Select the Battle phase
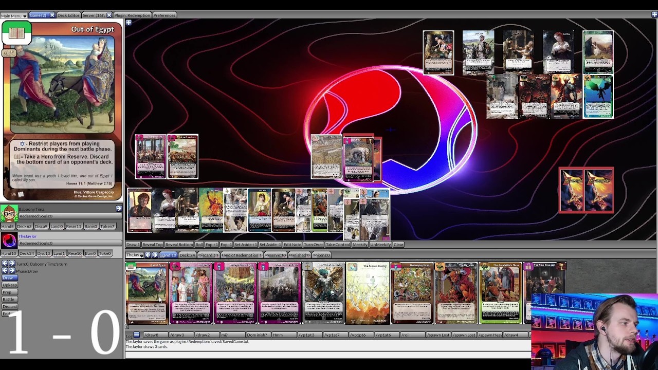The height and width of the screenshot is (370, 658). [x=9, y=299]
